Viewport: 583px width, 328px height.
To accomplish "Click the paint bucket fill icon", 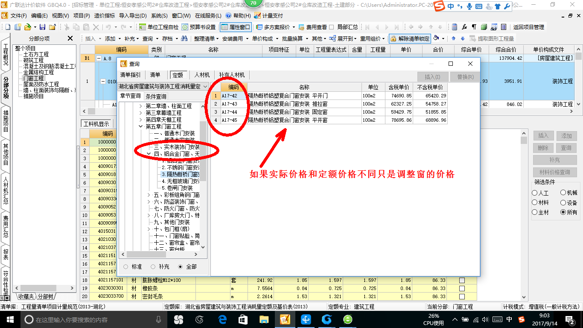I will [x=436, y=38].
